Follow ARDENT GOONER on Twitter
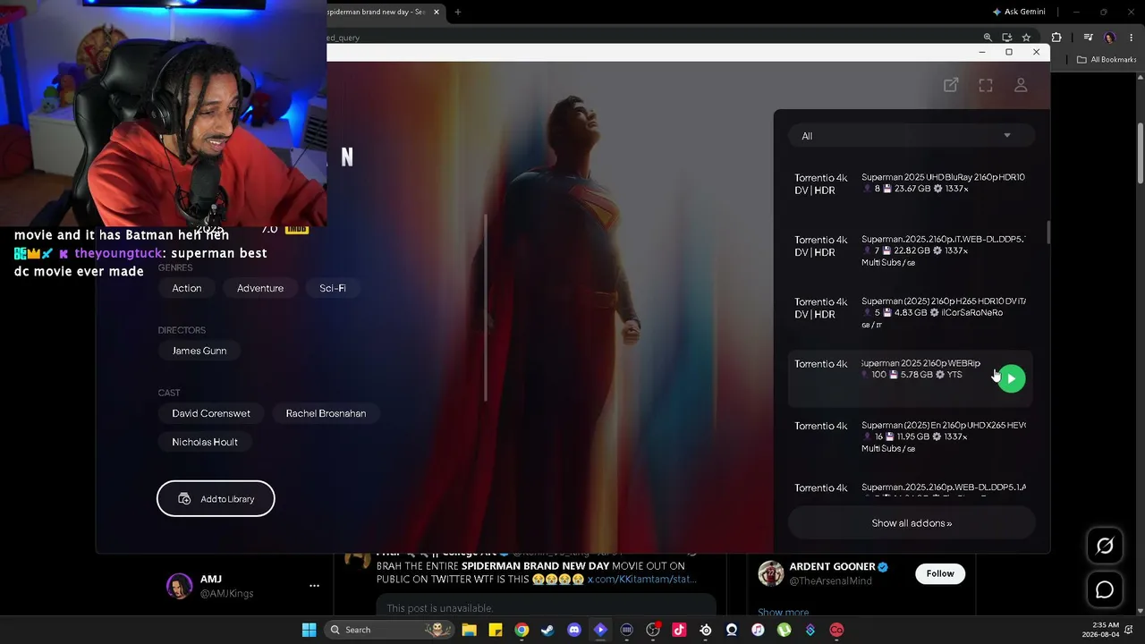 940,573
